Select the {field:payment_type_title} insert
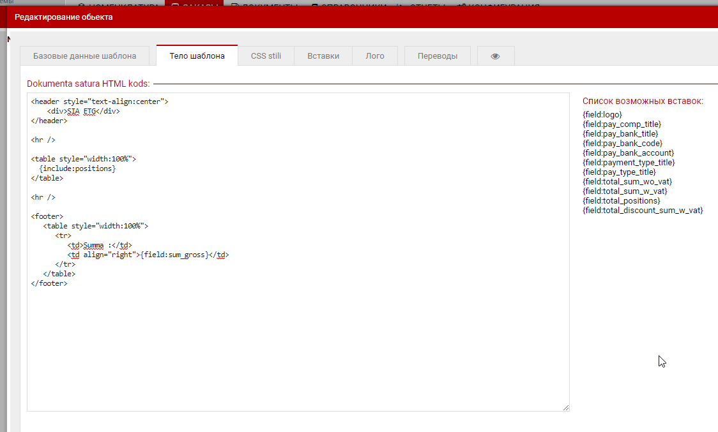 coord(629,163)
